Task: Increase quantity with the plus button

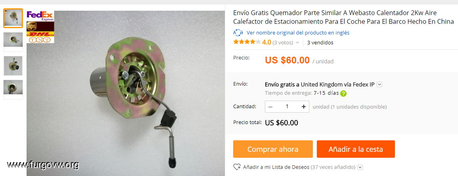Action: (304, 107)
